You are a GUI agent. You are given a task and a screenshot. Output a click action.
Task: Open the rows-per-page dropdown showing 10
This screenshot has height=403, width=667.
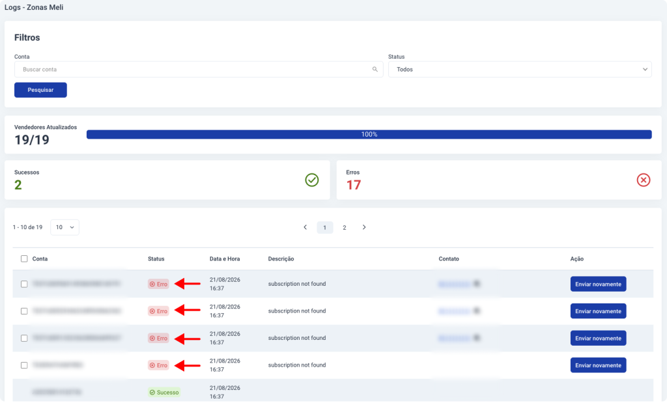(64, 227)
